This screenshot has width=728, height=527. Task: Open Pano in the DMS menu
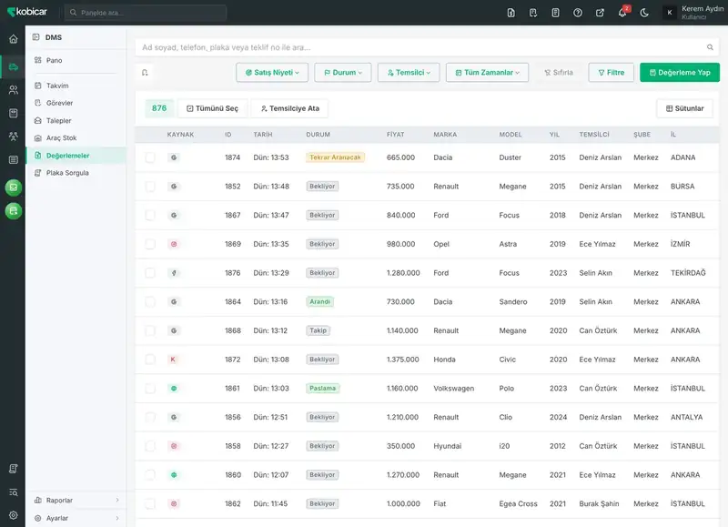point(76,60)
